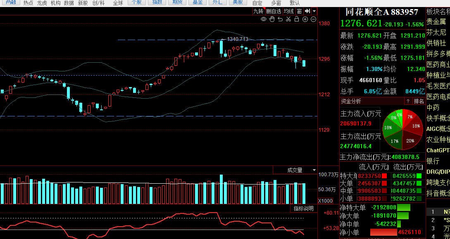Open the dropdown arrow next to 窗

coord(314,11)
